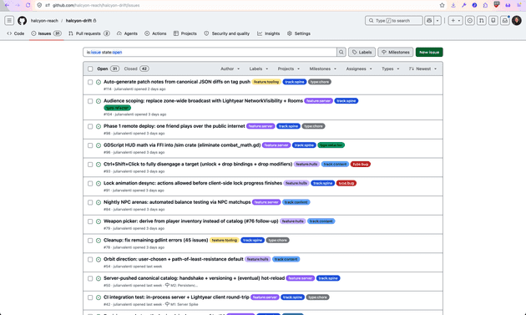The image size is (526, 315).
Task: Open issue Orbit direction user-chosen default
Action: point(174,259)
